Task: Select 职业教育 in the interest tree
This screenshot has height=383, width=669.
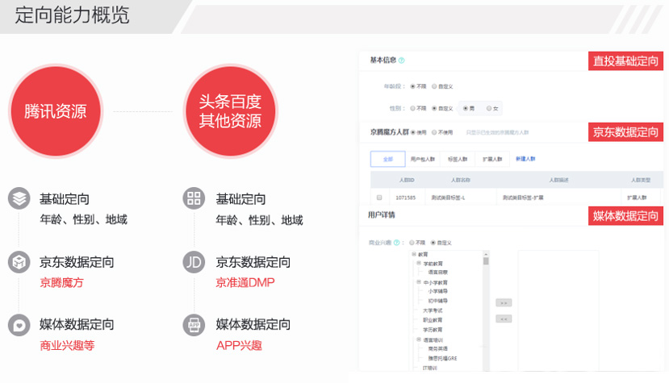Action: point(433,320)
